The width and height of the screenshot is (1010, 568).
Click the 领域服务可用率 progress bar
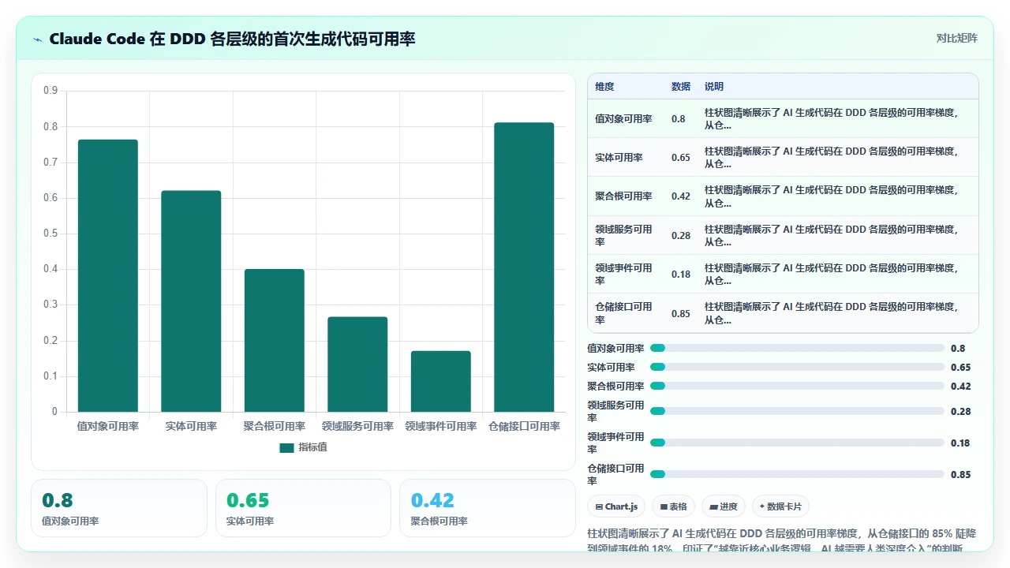(797, 411)
